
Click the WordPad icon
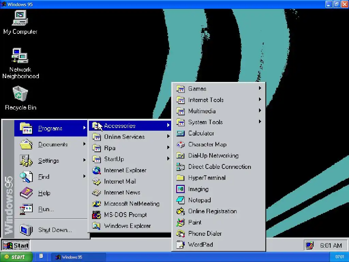180,245
